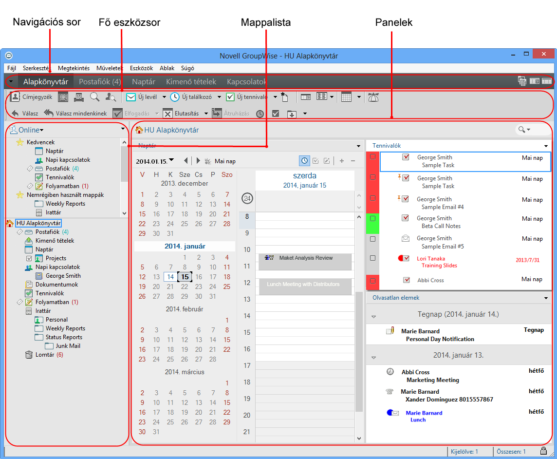This screenshot has height=459, width=557.
Task: Collapse the 2014. január 13. group
Action: point(374,358)
